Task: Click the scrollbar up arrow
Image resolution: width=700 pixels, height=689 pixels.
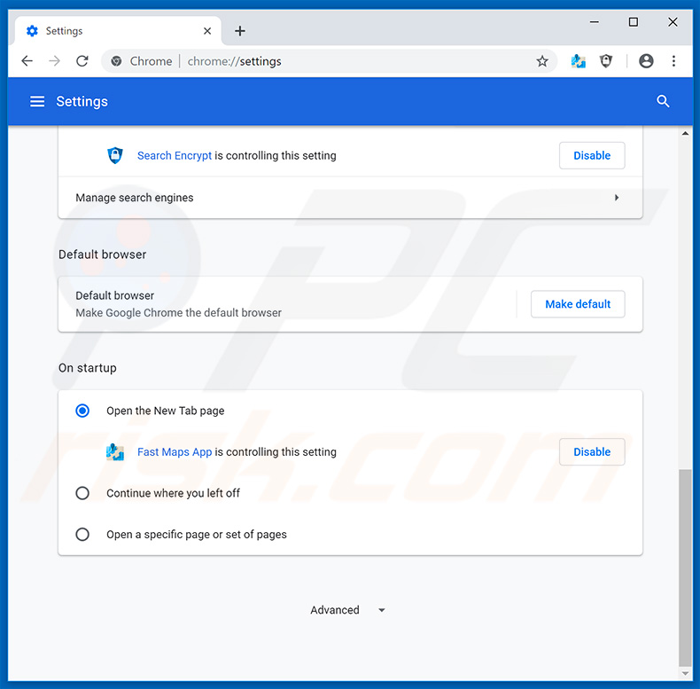Action: [x=685, y=133]
